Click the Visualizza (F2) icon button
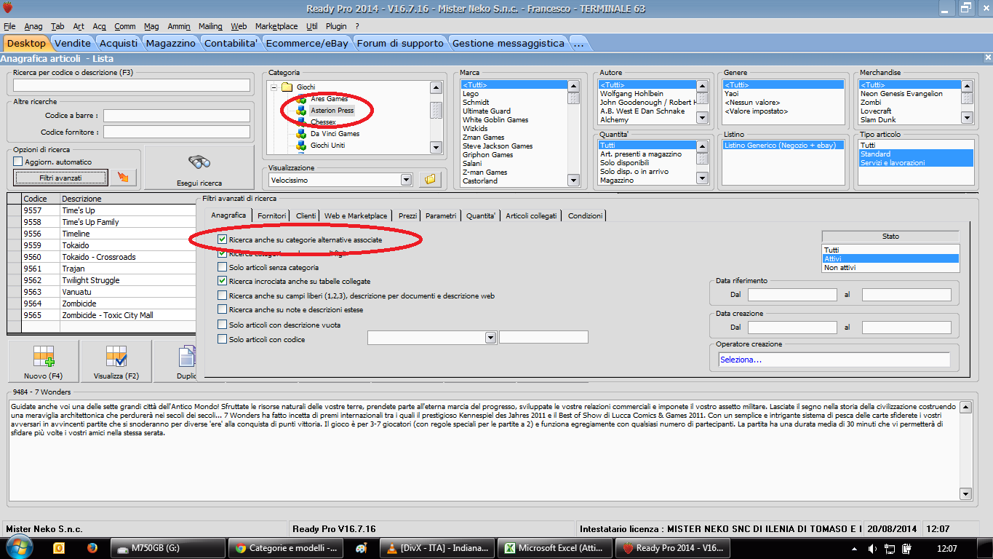This screenshot has width=993, height=559. point(116,362)
